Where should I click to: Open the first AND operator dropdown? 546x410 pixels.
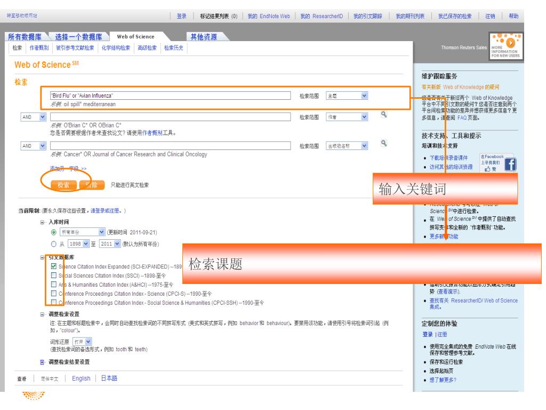[33, 117]
